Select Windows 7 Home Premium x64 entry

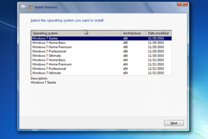pyautogui.click(x=102, y=64)
